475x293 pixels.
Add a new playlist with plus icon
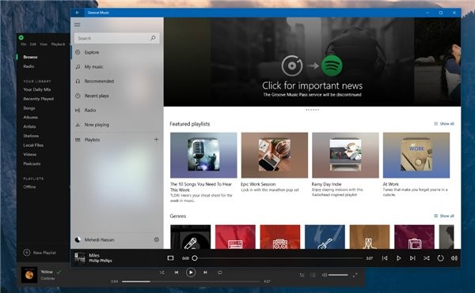(x=156, y=140)
